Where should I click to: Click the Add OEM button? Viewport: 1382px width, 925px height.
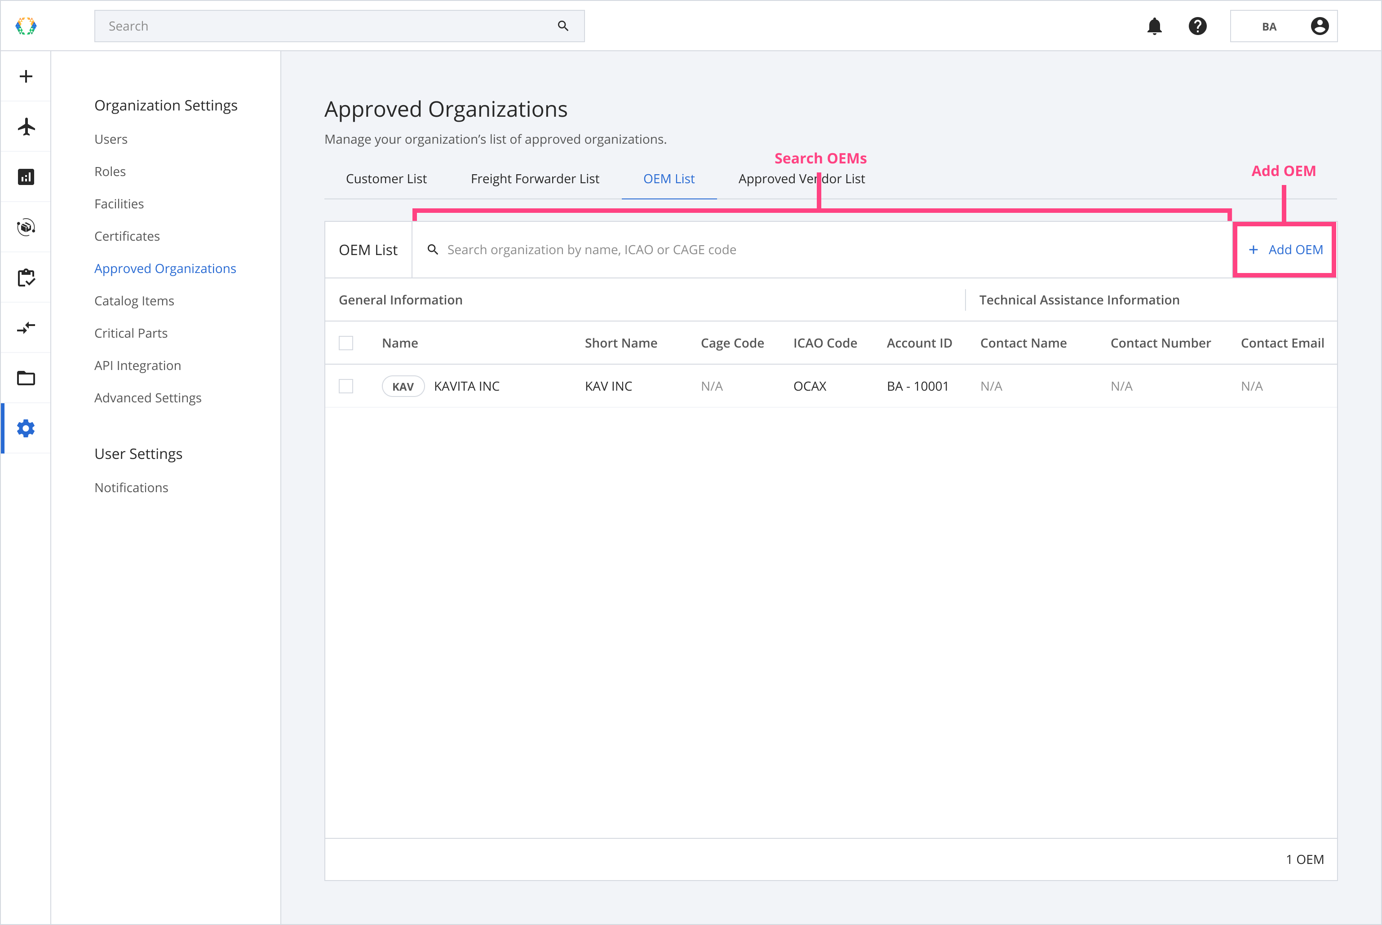click(x=1285, y=250)
